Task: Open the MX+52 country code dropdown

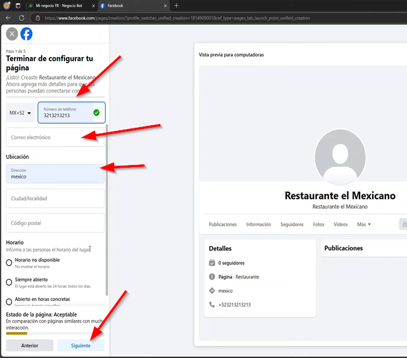Action: 20,113
